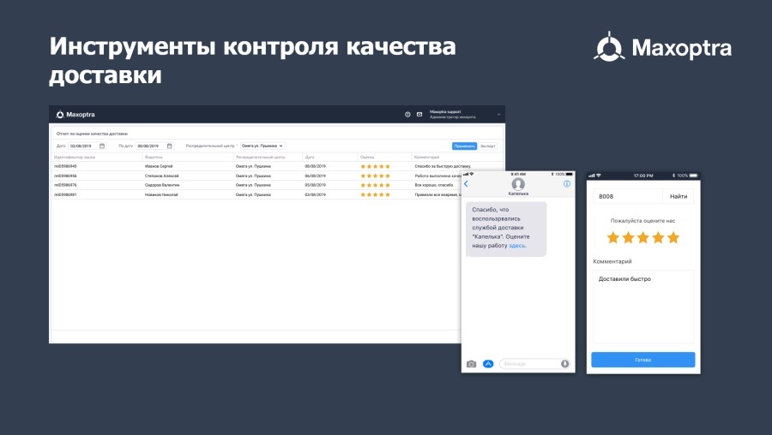This screenshot has height=435, width=772.
Task: Select the second rating star on feedback form
Action: (x=628, y=238)
